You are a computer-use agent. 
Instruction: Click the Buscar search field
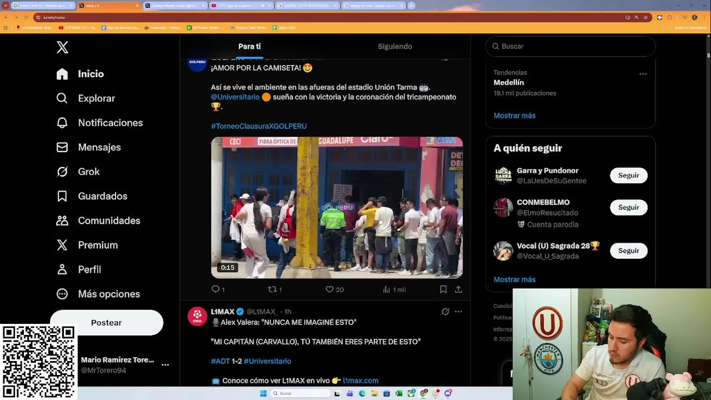coord(570,46)
